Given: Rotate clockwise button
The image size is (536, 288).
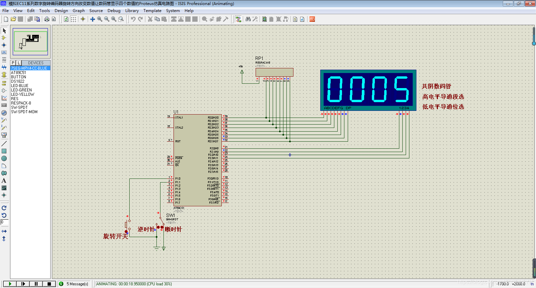Looking at the screenshot, I should pyautogui.click(x=4, y=208).
